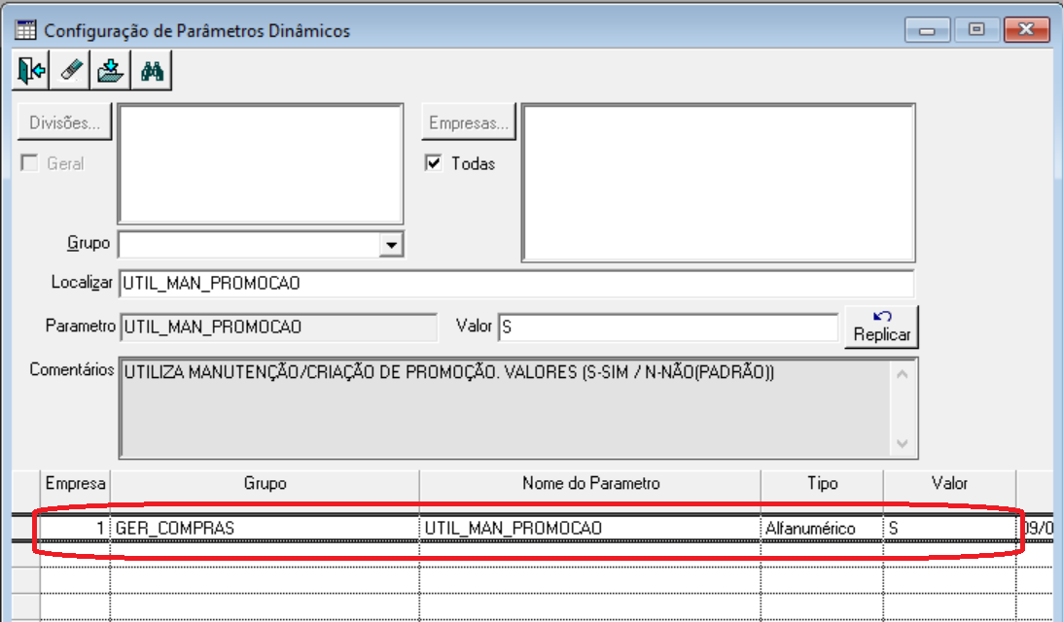
Task: Click the Comentários text area
Action: (505, 408)
